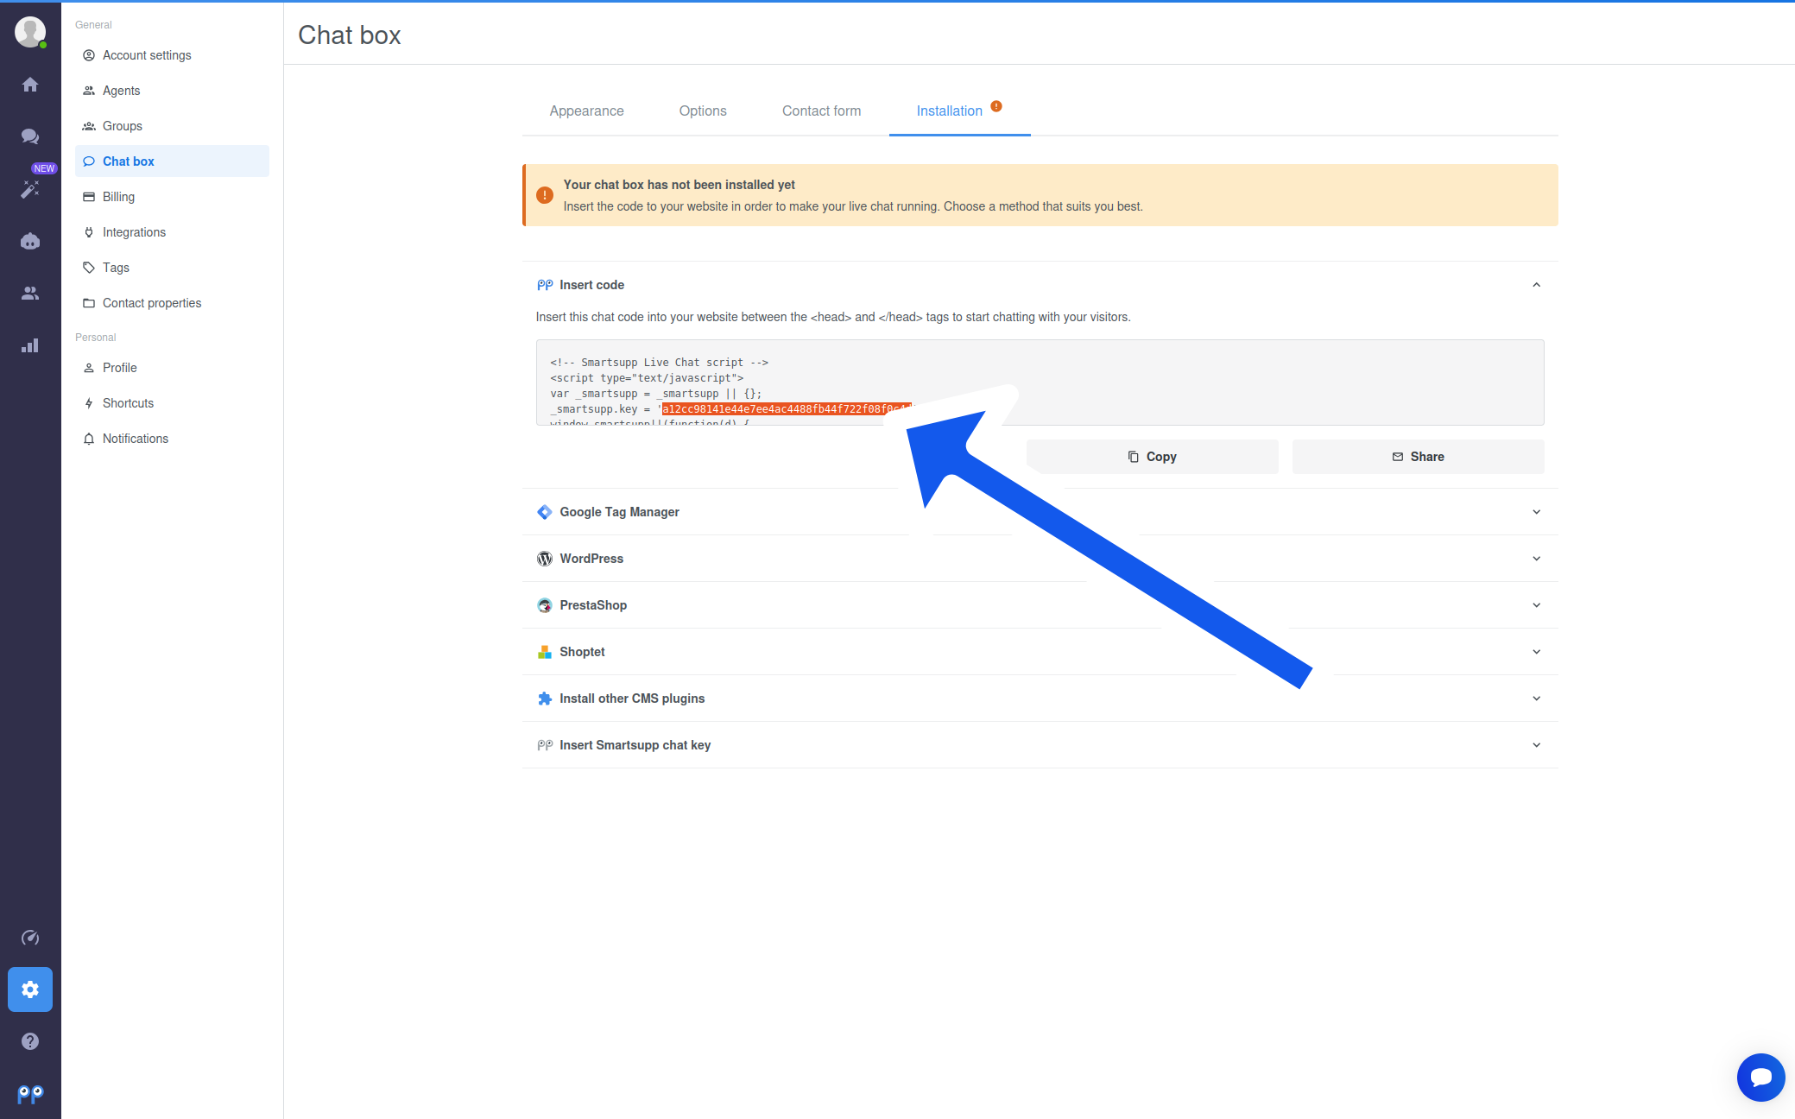The image size is (1795, 1119).
Task: Open Contact properties settings
Action: pyautogui.click(x=172, y=303)
